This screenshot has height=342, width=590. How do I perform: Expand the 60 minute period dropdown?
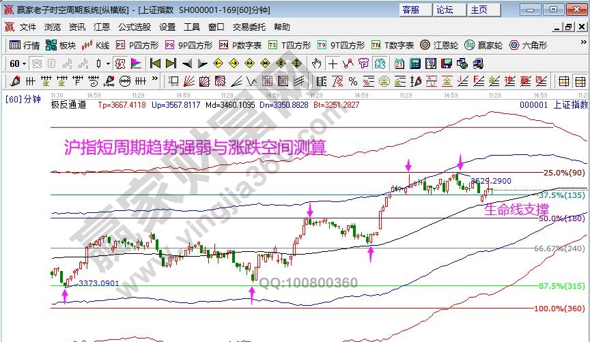pyautogui.click(x=24, y=63)
